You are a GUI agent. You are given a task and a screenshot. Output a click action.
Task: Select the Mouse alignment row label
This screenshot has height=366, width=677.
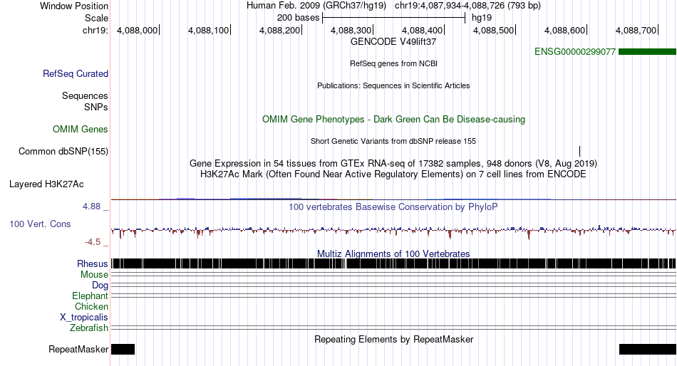coord(94,275)
